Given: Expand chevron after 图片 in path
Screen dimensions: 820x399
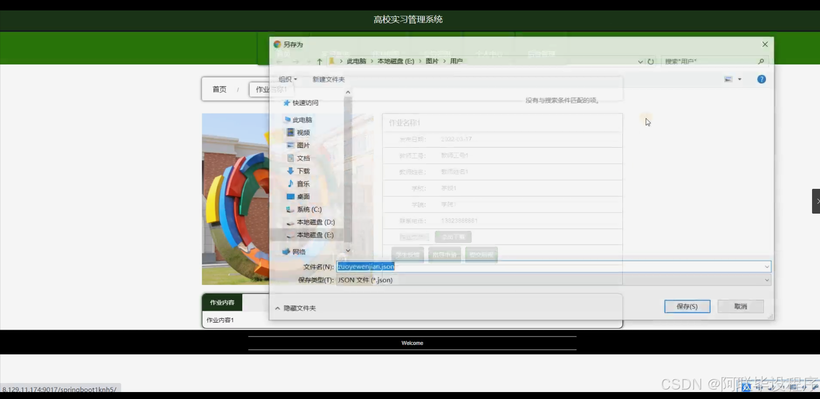Looking at the screenshot, I should click(444, 61).
